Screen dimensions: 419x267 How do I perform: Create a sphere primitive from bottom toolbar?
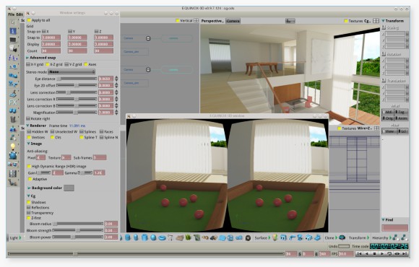153,237
